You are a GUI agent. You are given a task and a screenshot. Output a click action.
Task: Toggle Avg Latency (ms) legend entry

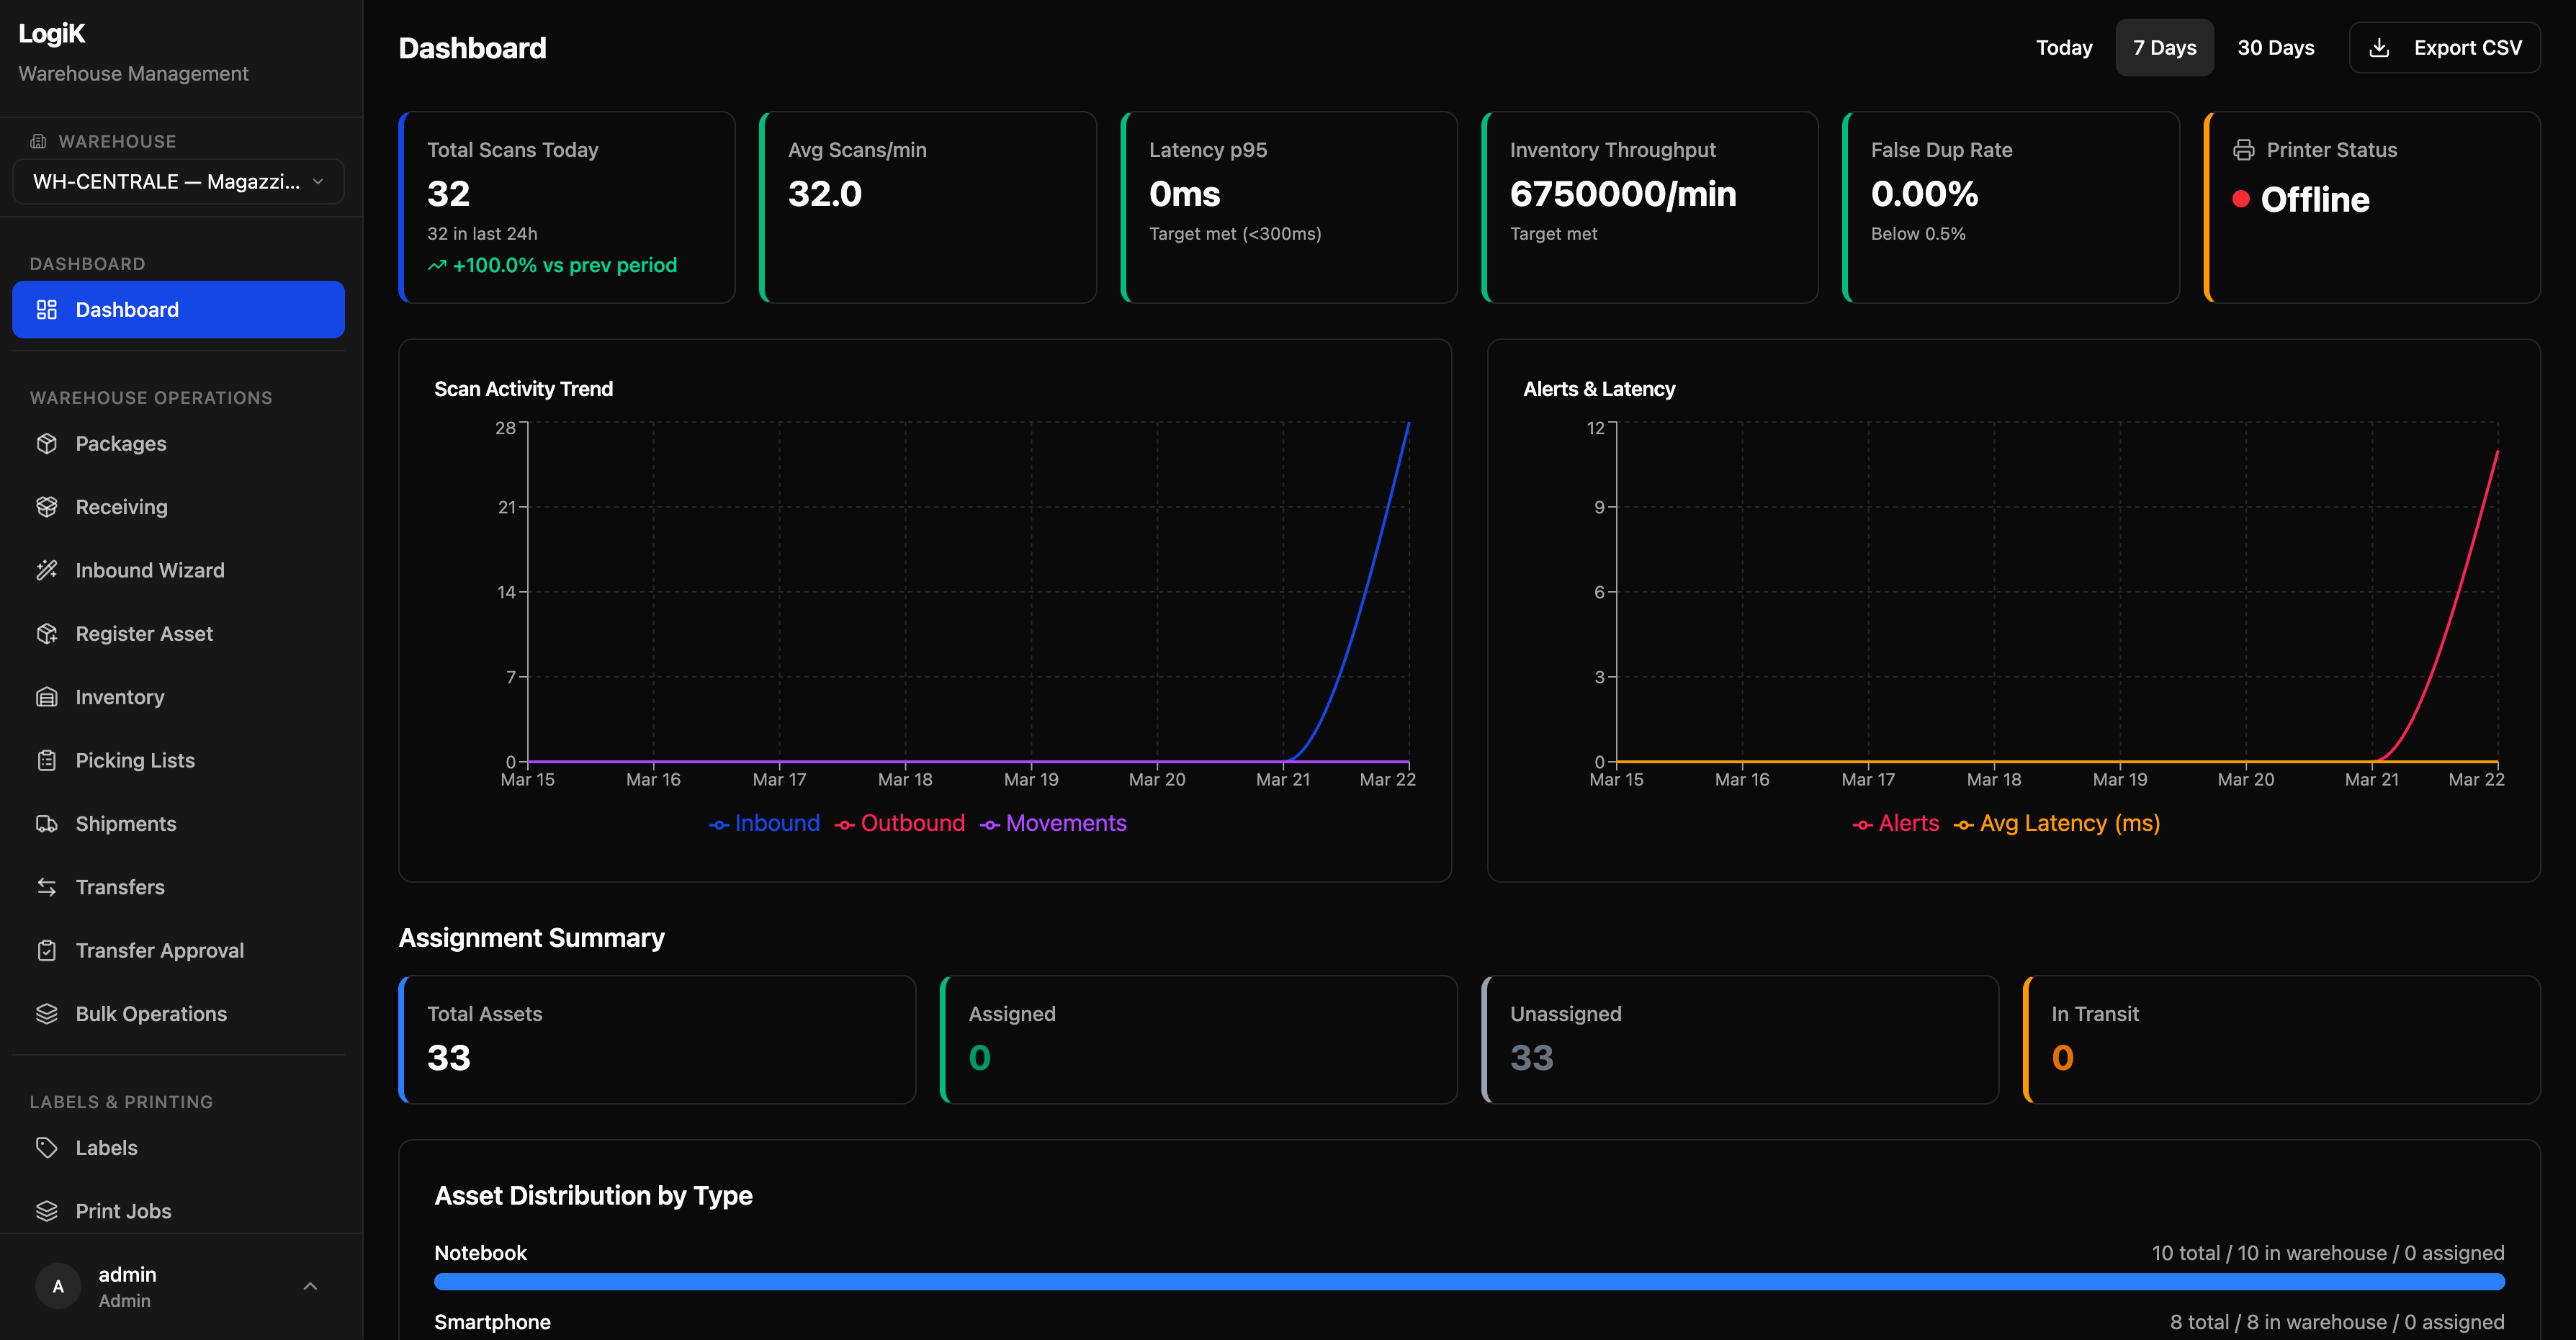pos(2056,823)
